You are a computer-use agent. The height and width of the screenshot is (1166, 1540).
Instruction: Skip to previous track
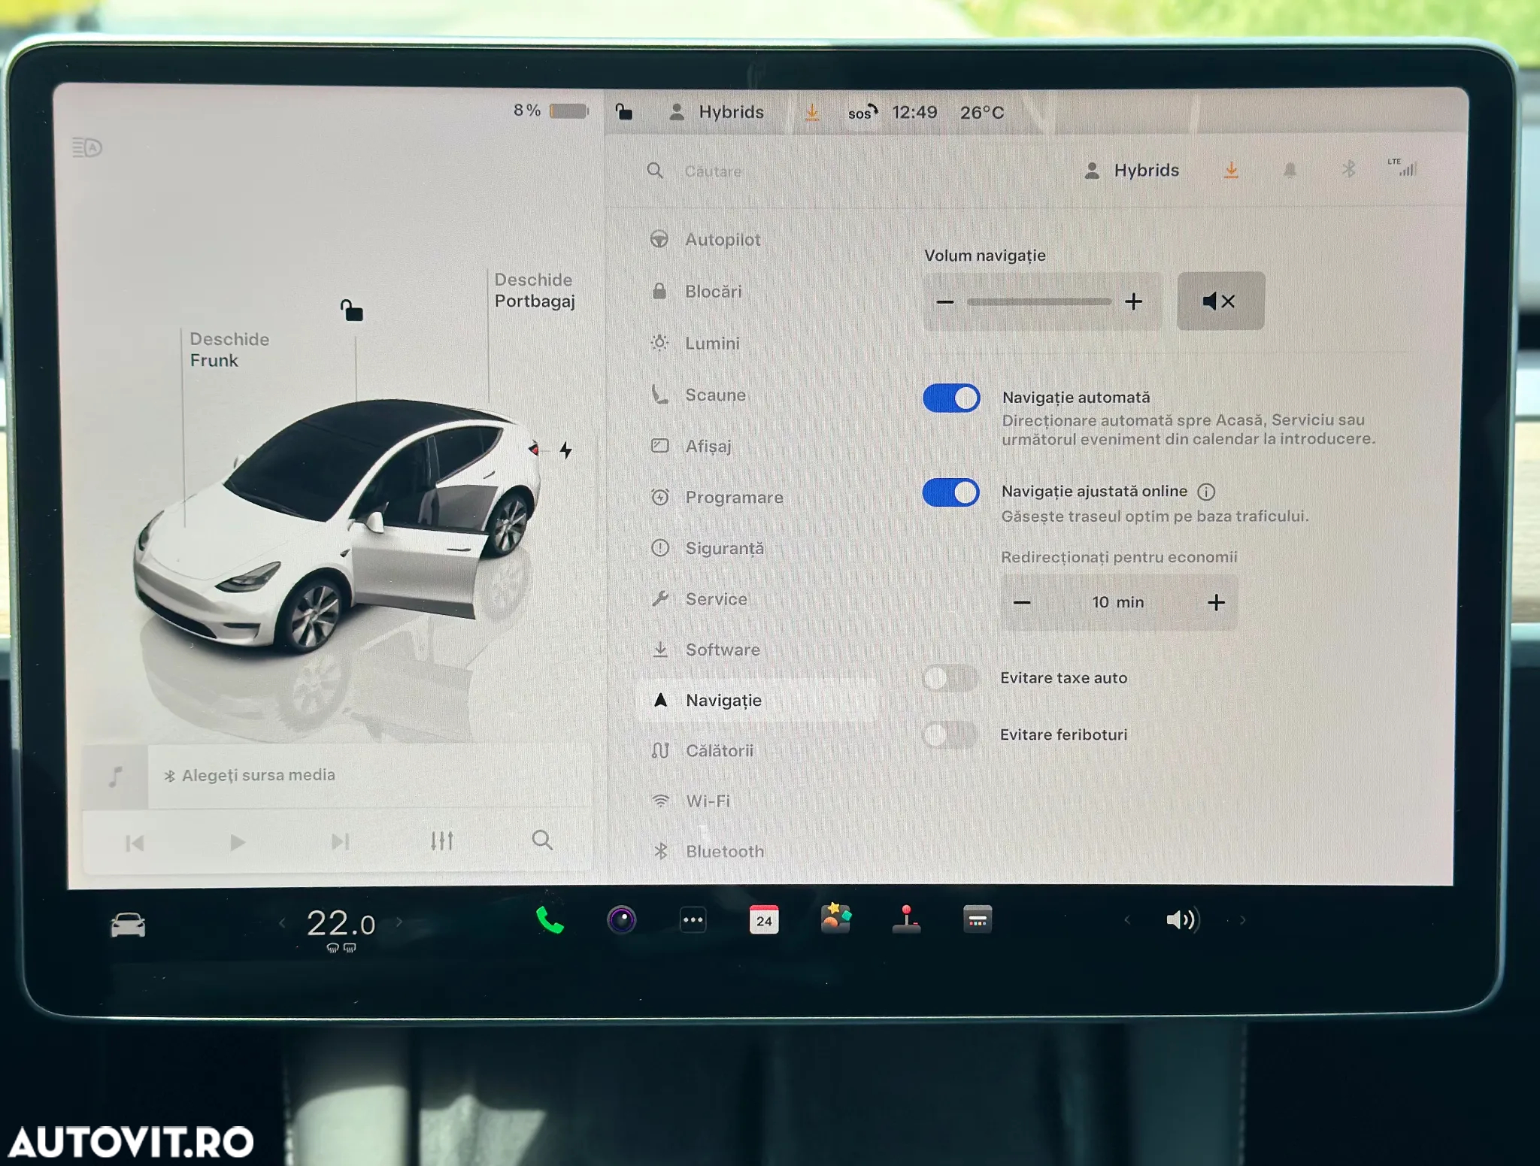coord(135,843)
